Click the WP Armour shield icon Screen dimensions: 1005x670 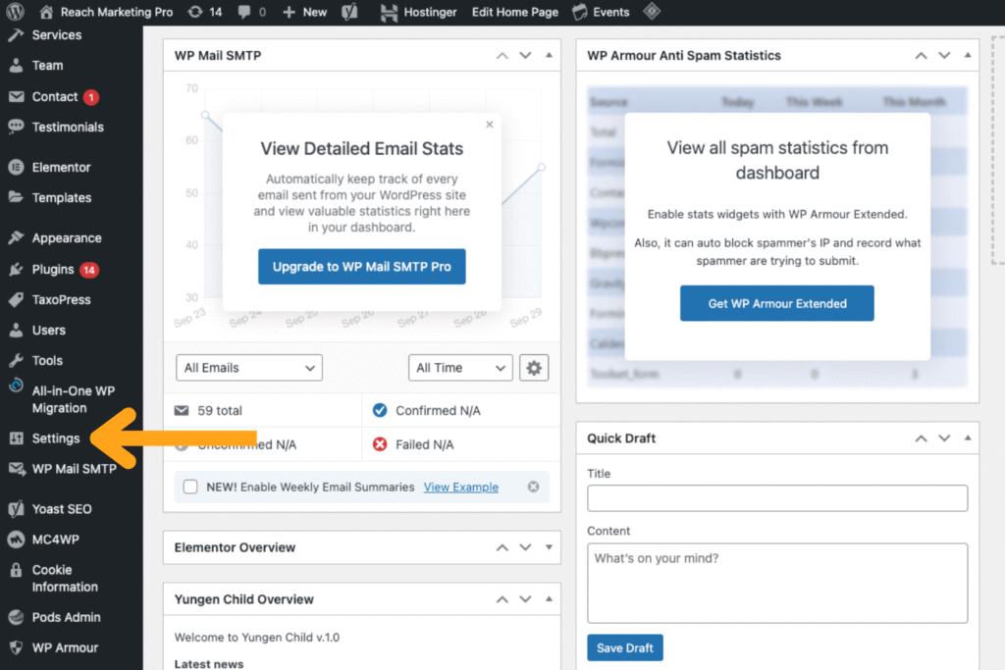click(16, 647)
